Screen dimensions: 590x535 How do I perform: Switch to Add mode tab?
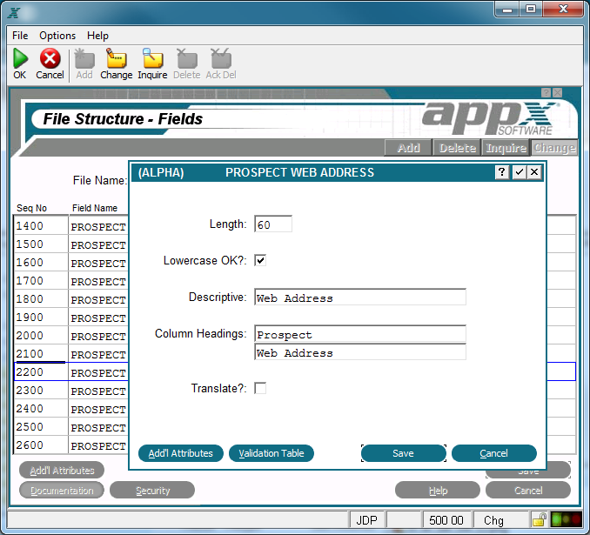[x=408, y=148]
